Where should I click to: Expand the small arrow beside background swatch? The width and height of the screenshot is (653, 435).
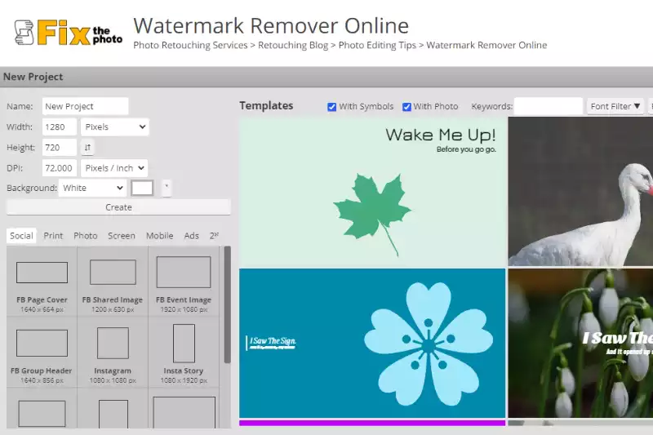click(167, 188)
